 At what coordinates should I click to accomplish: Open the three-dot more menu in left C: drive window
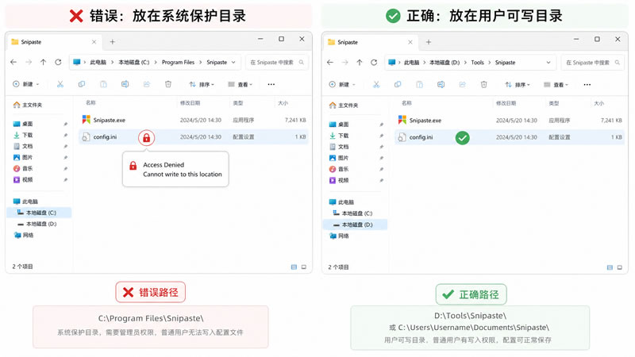pyautogui.click(x=271, y=84)
